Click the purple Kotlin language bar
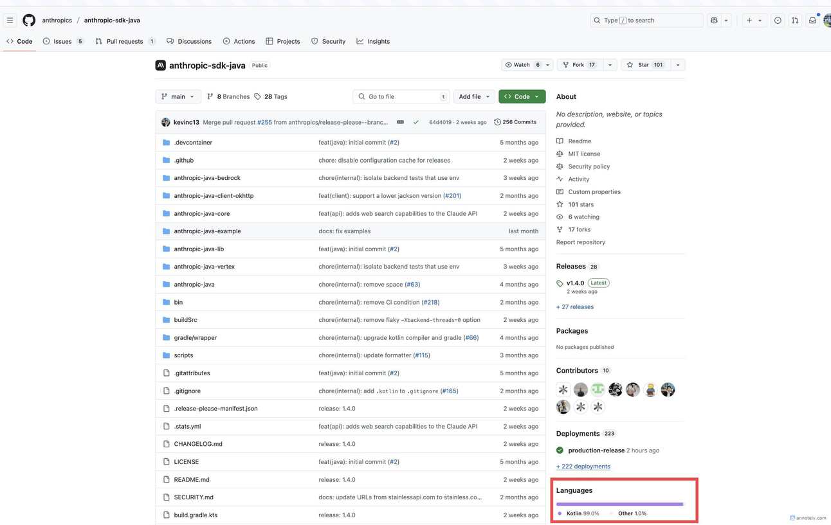 (x=619, y=504)
